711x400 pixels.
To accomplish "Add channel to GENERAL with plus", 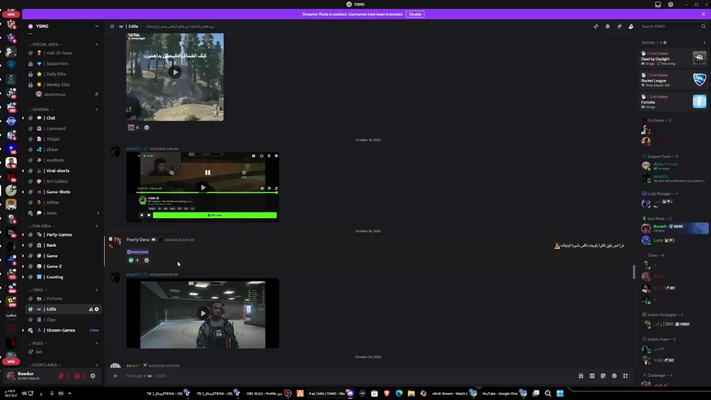I will tap(97, 109).
